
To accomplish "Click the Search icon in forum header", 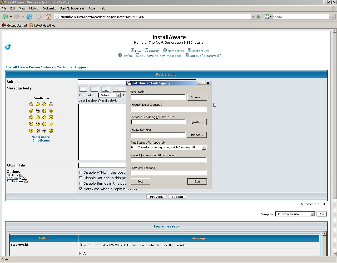I will pos(147,50).
